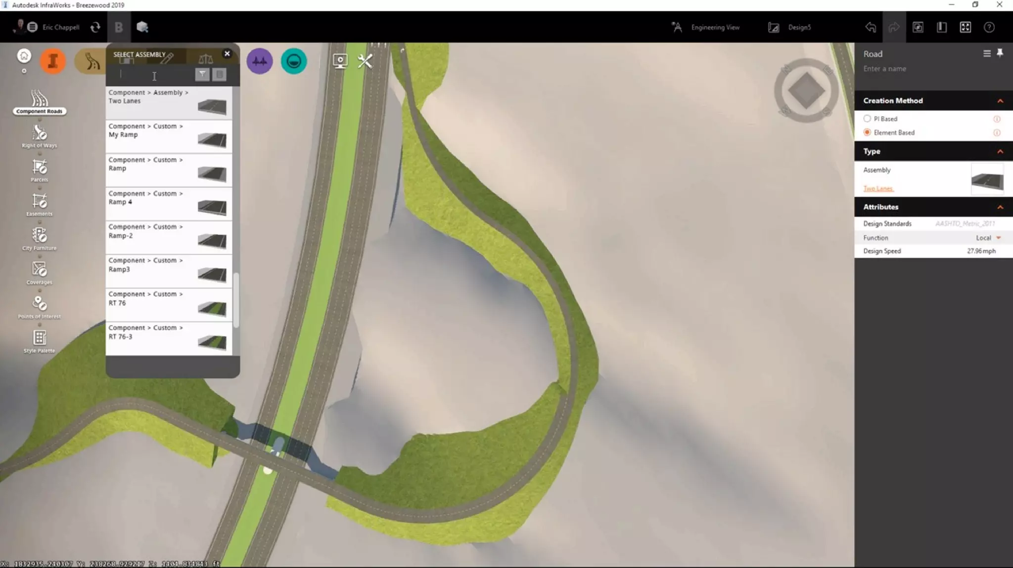
Task: Open the settings and utilities wrench icon
Action: [365, 61]
